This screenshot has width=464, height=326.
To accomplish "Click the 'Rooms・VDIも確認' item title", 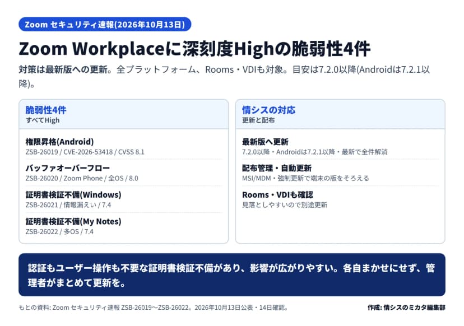I will pyautogui.click(x=277, y=195).
